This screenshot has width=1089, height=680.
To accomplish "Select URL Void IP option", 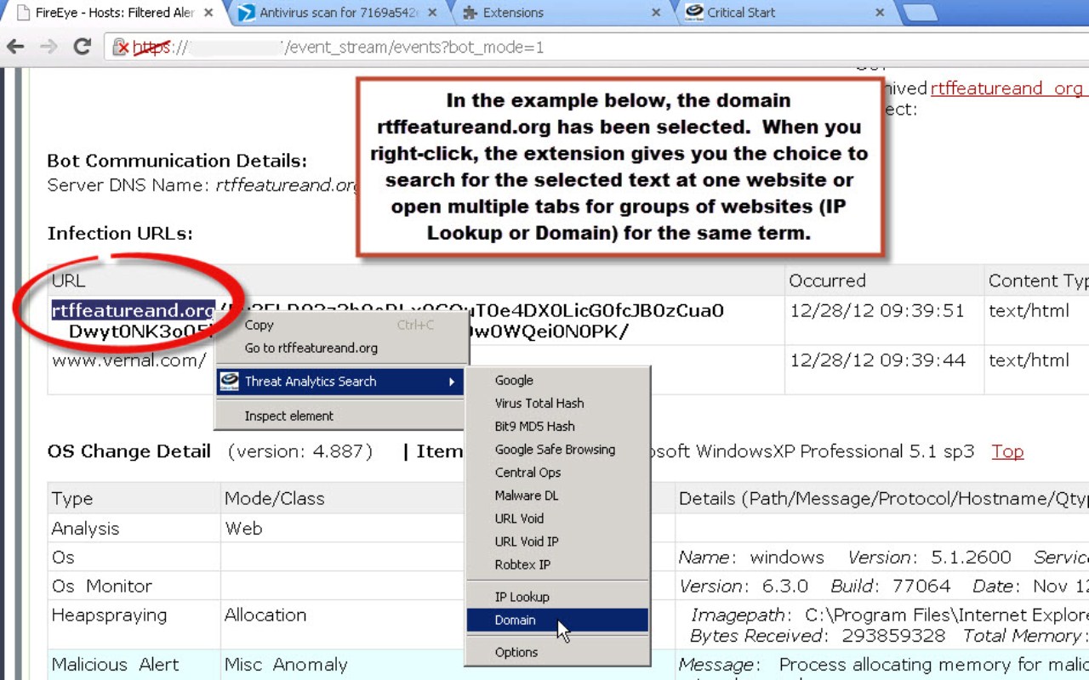I will point(557,541).
